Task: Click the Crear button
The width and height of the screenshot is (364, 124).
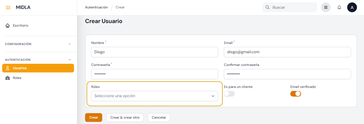Action: [94, 117]
